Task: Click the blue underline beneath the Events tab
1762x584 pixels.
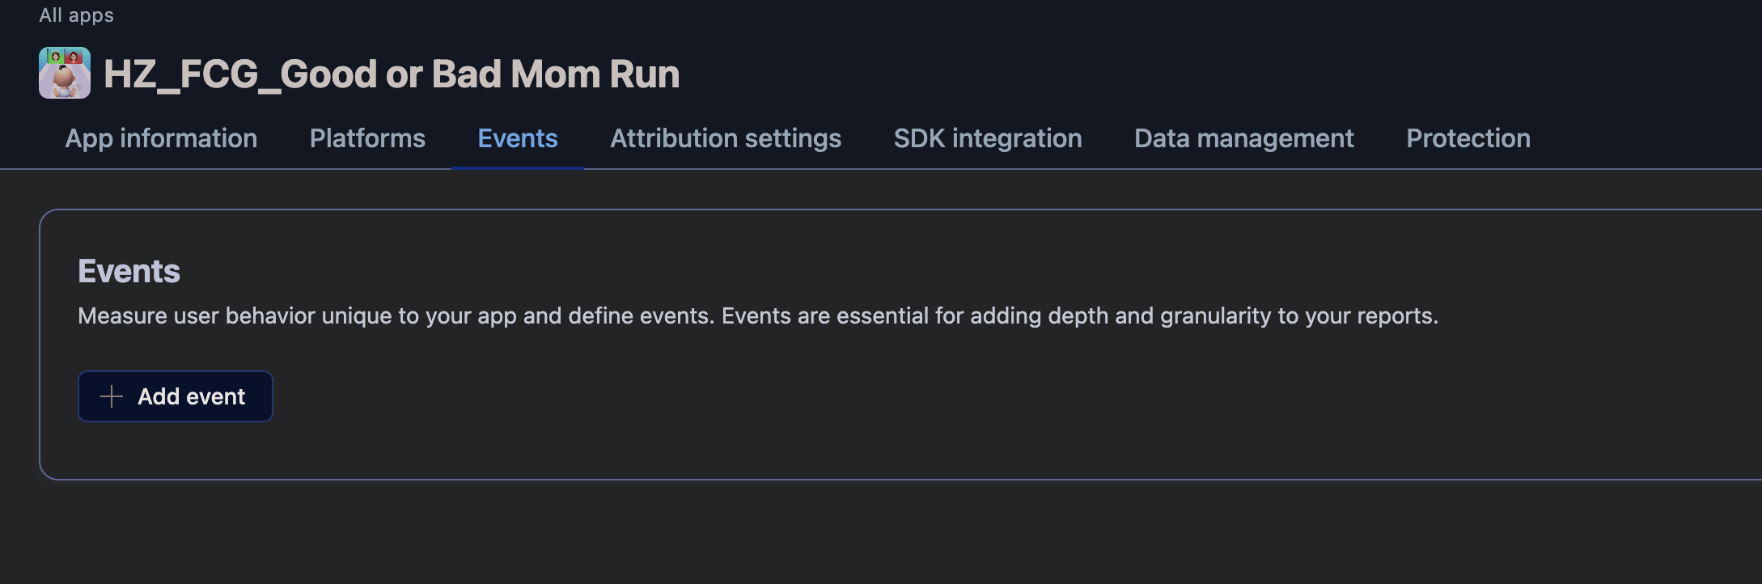Action: pos(518,167)
